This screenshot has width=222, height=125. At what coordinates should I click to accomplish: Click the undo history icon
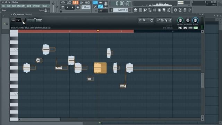[176, 10]
